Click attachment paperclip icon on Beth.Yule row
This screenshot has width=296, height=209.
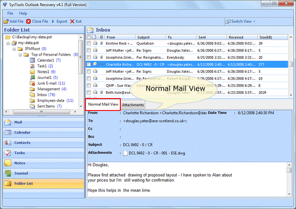[x=101, y=93]
